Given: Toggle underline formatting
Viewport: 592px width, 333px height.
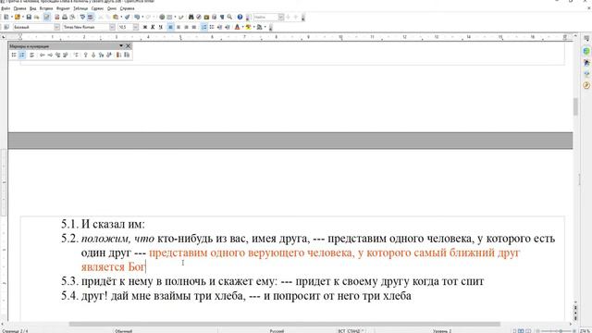Looking at the screenshot, I should (x=160, y=27).
